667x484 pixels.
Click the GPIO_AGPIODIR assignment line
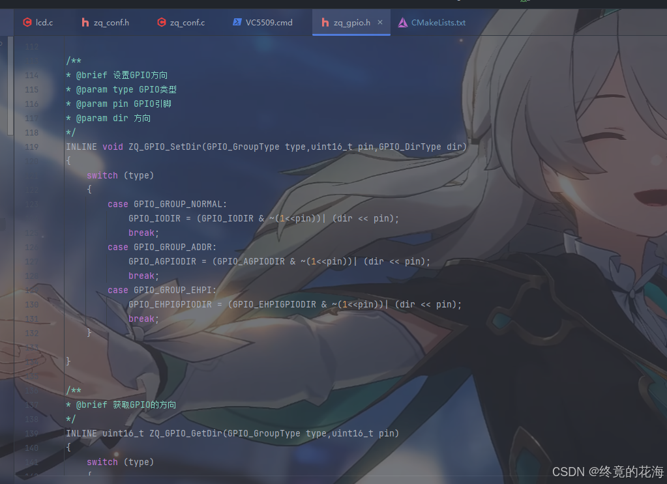(280, 262)
